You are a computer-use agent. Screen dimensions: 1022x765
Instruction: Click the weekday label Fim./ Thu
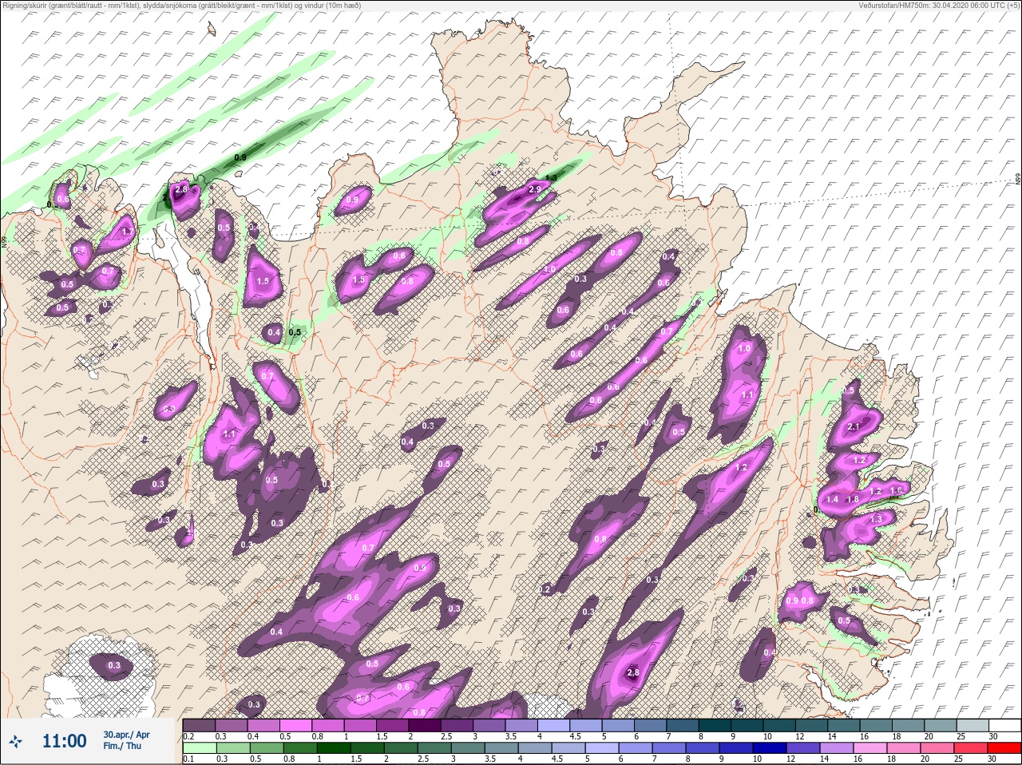click(121, 746)
